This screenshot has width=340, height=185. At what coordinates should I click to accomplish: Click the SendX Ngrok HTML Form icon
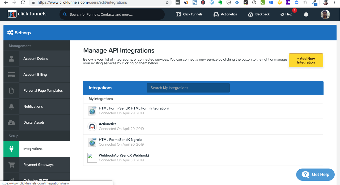point(92,142)
